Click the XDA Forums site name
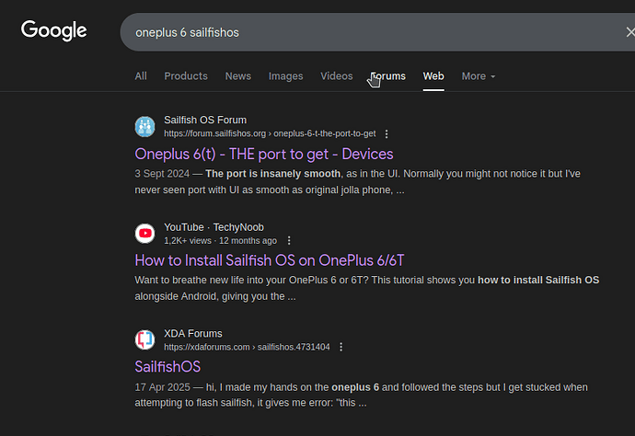This screenshot has height=436, width=635. [x=193, y=334]
